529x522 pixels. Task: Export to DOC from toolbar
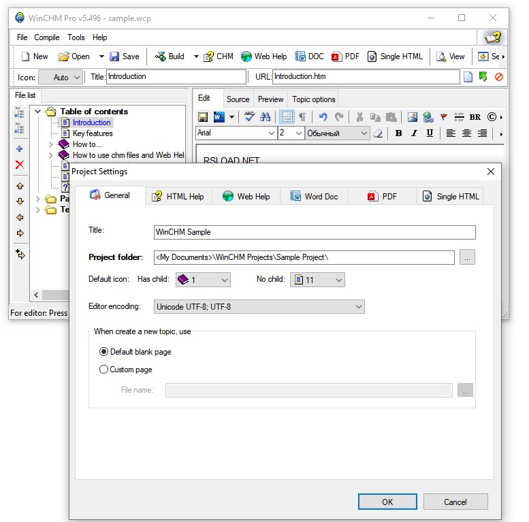click(x=309, y=56)
